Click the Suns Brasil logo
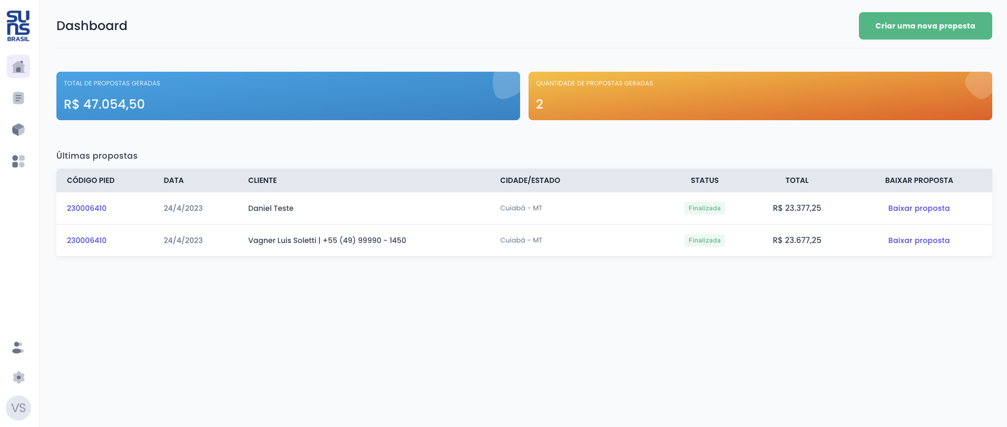1007x427 pixels. (x=18, y=26)
